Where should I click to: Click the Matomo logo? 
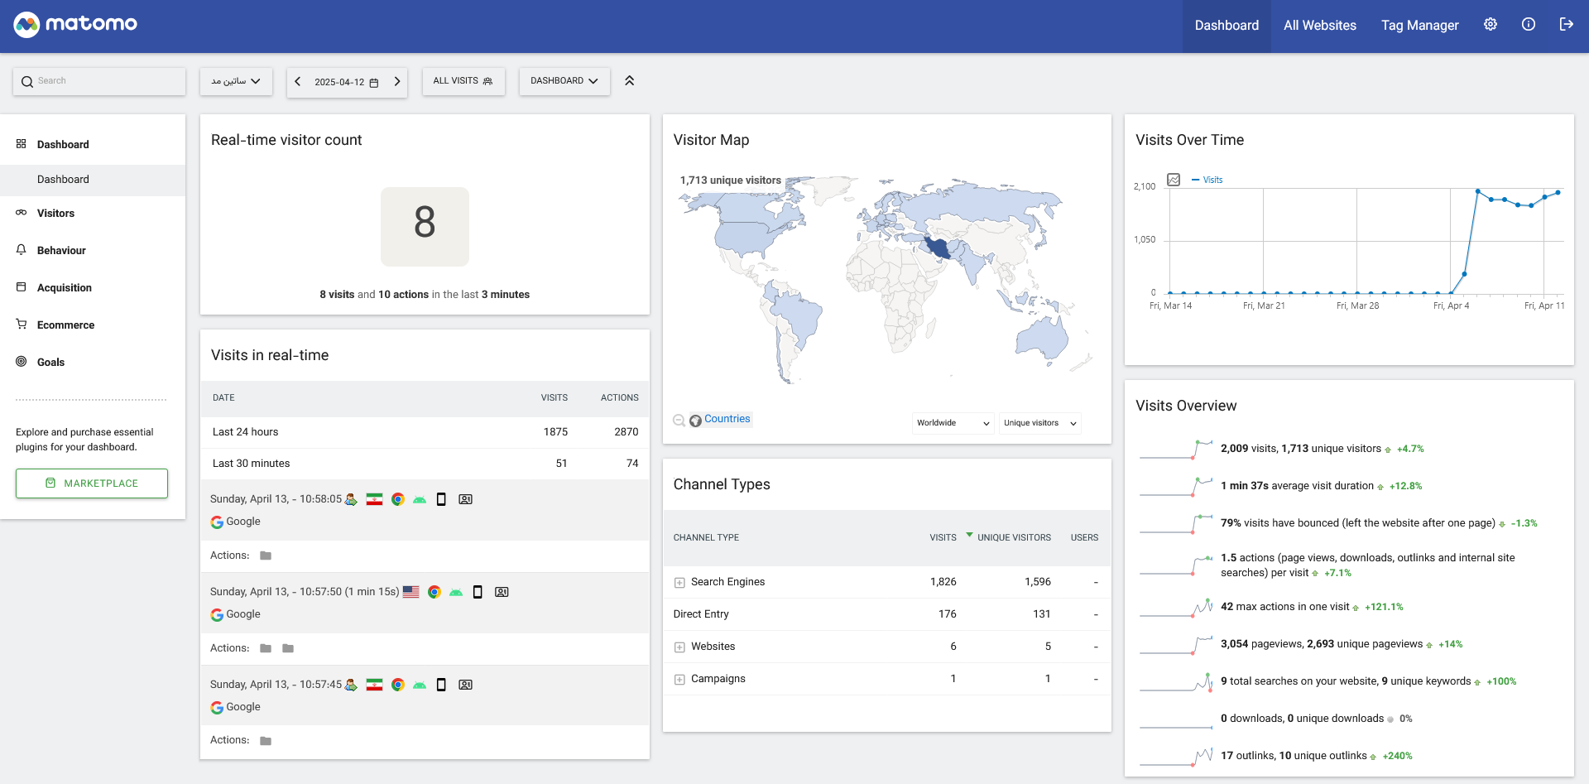pyautogui.click(x=75, y=25)
